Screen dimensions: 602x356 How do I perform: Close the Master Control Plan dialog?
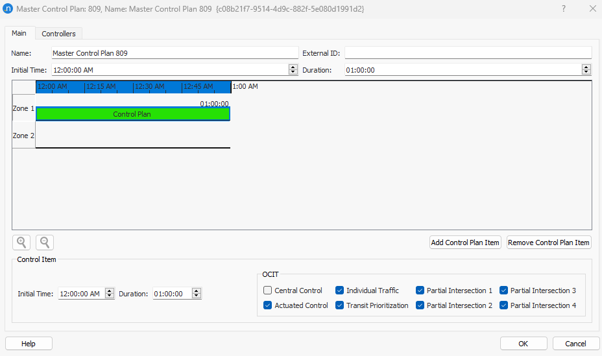click(592, 8)
